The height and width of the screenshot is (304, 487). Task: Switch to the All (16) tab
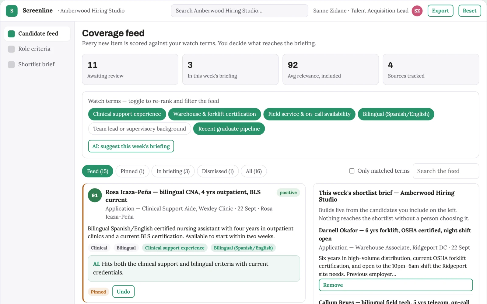coord(254,171)
